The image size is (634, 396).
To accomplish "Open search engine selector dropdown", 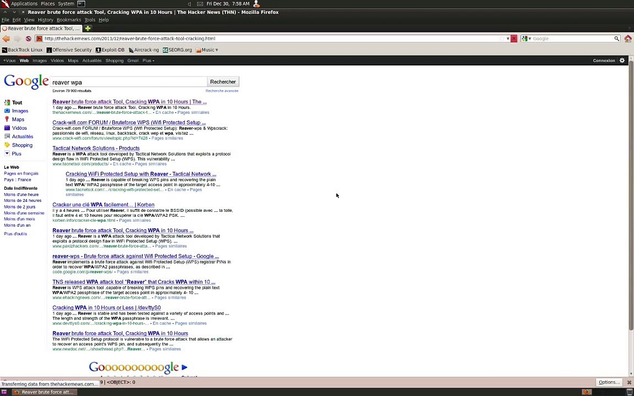I will click(526, 39).
